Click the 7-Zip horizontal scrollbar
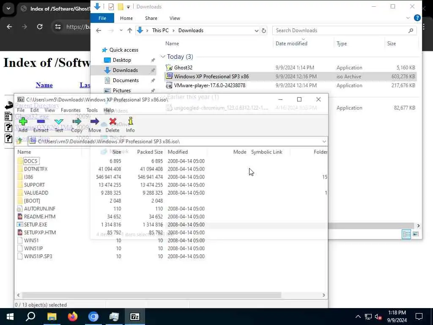Screen dimensions: 433x325 (151, 295)
